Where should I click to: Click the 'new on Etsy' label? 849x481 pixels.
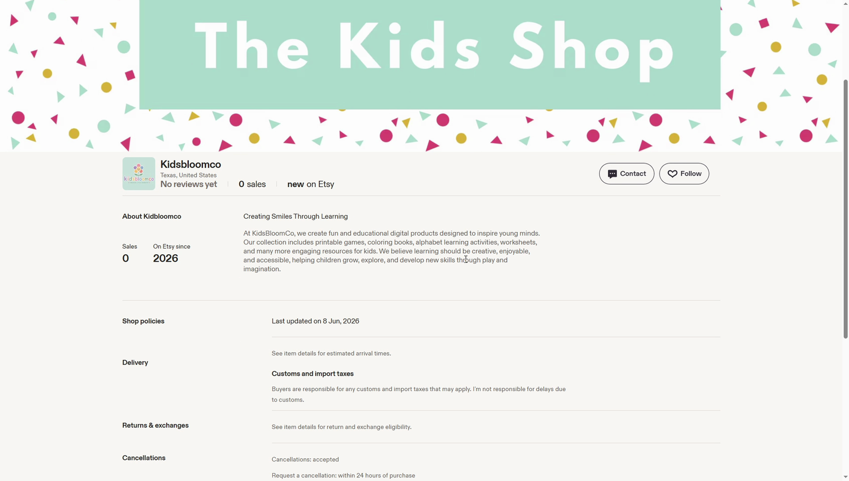tap(310, 184)
